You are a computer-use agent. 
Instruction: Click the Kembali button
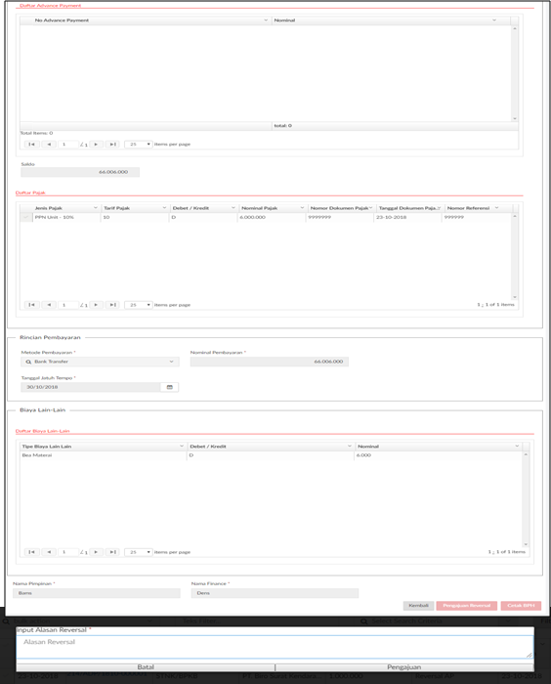418,606
